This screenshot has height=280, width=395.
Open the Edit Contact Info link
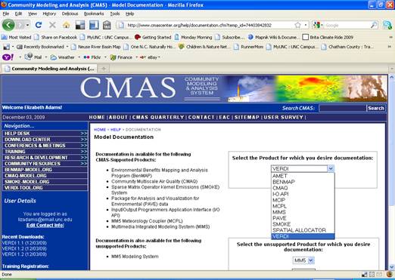tap(45, 225)
